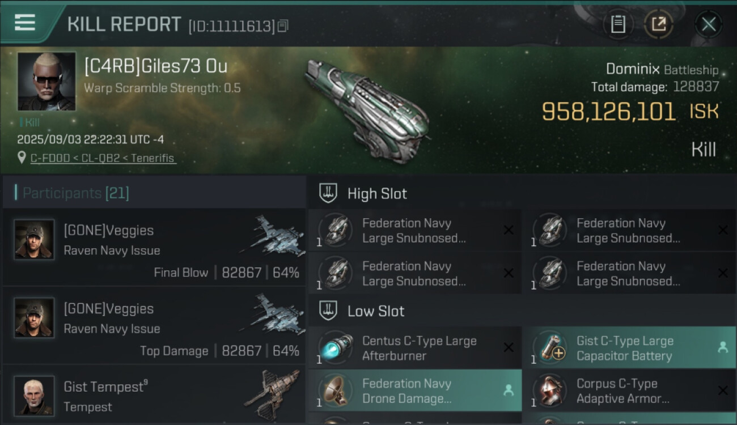Image resolution: width=737 pixels, height=425 pixels.
Task: Close the Kill Report panel
Action: [709, 24]
